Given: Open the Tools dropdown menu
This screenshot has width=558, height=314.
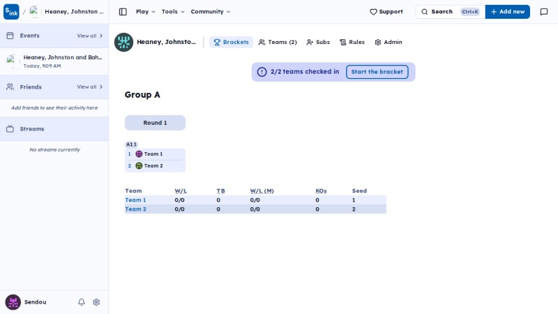Looking at the screenshot, I should tap(173, 12).
